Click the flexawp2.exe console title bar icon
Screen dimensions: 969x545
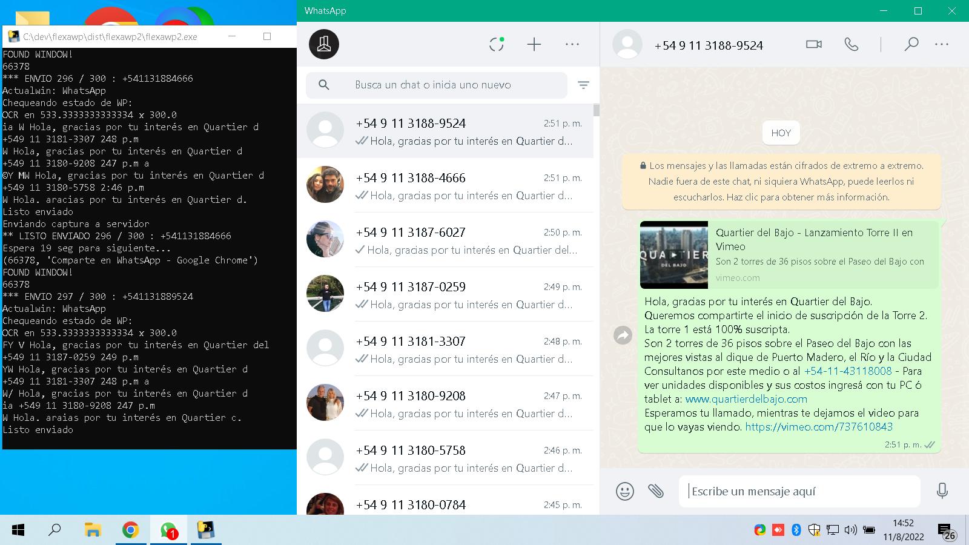13,36
